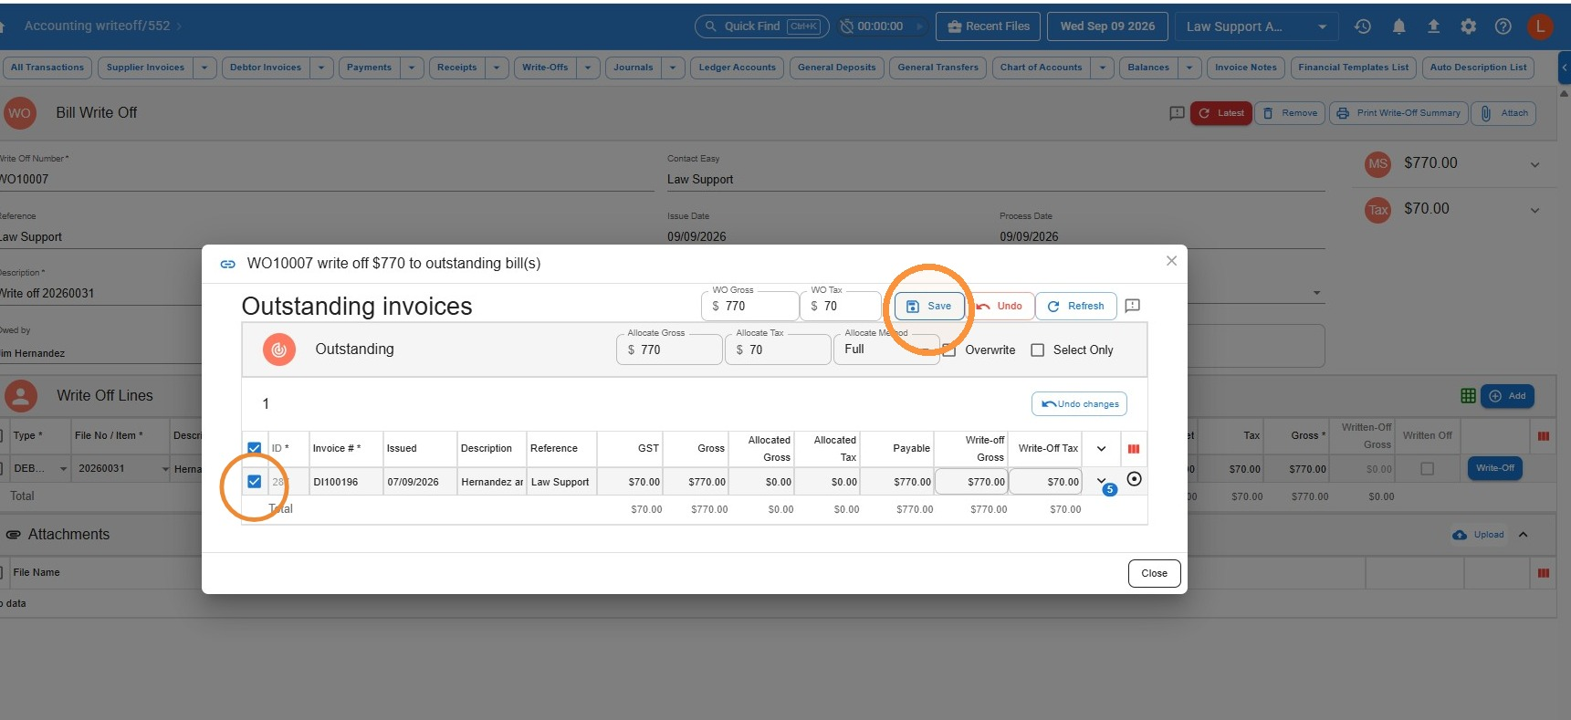Click the red columns icon in invoices table header
The width and height of the screenshot is (1571, 720).
click(1134, 449)
